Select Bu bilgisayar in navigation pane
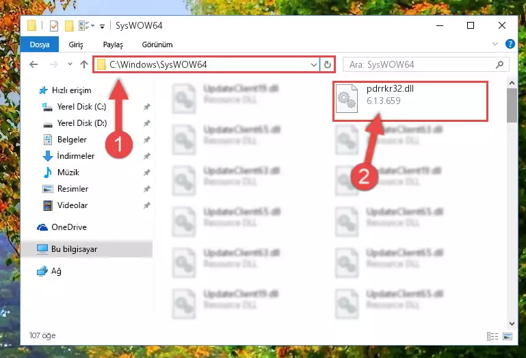The width and height of the screenshot is (526, 358). pyautogui.click(x=87, y=249)
